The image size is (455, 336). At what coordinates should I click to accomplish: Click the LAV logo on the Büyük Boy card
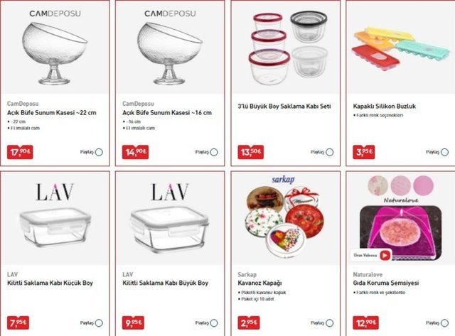click(x=170, y=192)
